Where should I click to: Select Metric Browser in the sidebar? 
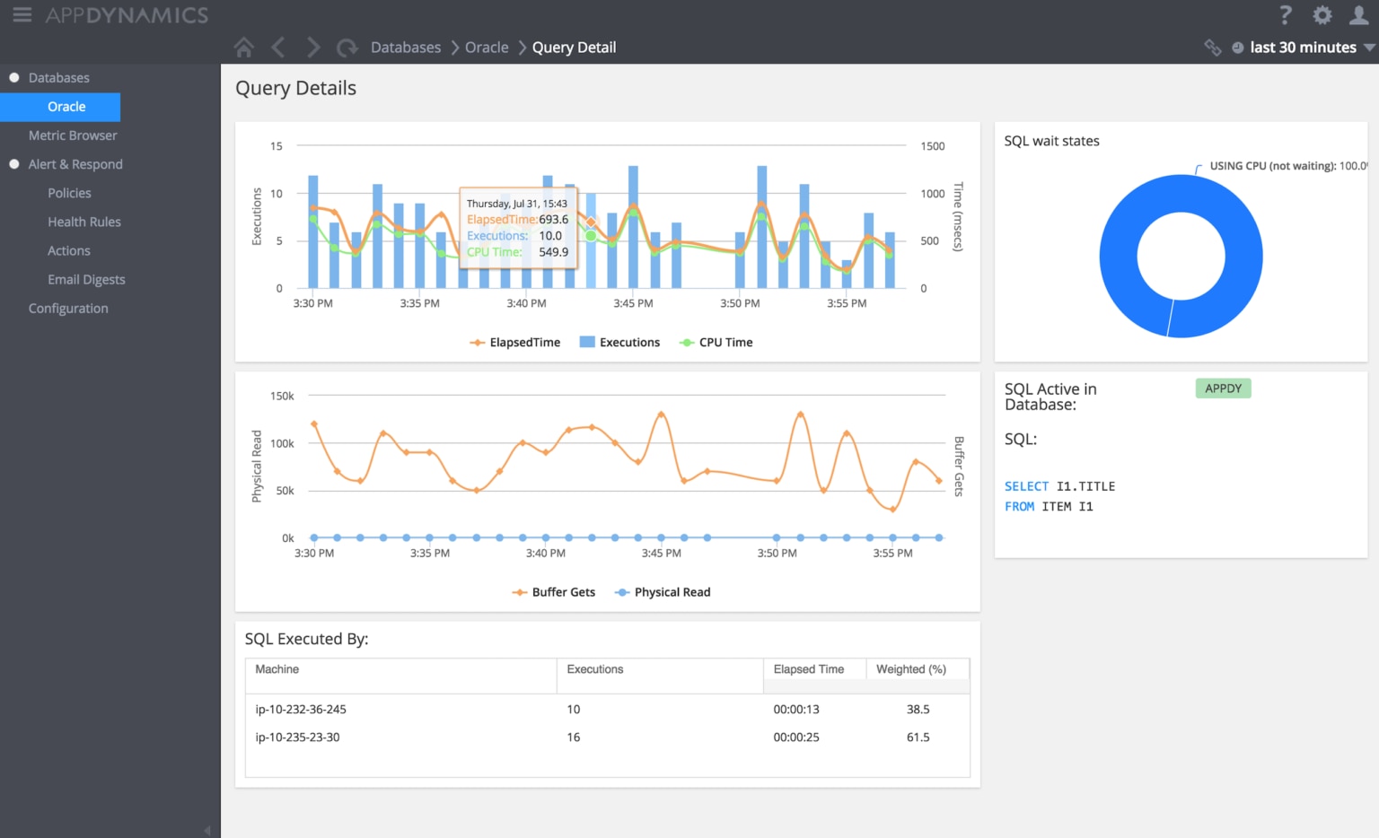click(73, 135)
